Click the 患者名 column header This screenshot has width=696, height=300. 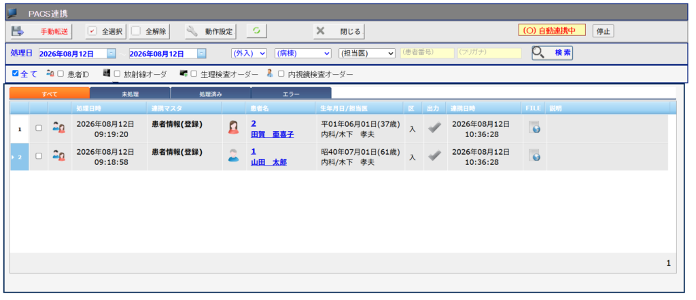281,108
